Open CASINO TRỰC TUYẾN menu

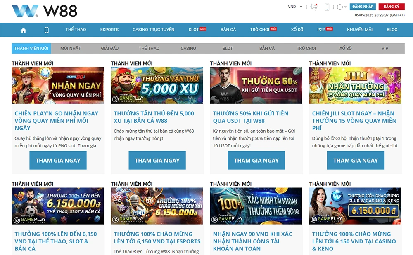(x=154, y=30)
